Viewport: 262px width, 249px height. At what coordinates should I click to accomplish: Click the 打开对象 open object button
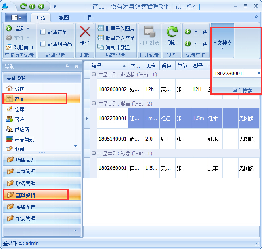(149, 36)
